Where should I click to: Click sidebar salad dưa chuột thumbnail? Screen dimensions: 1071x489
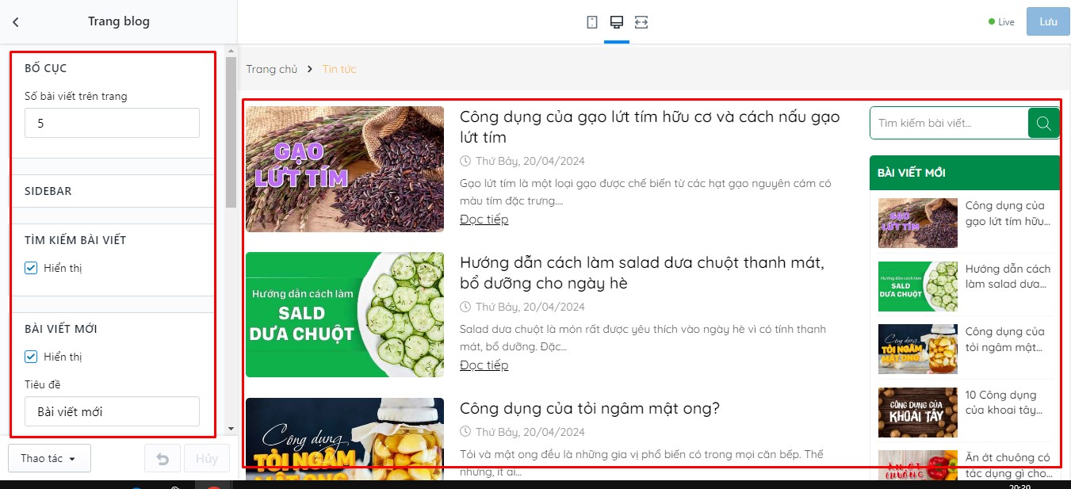[918, 286]
